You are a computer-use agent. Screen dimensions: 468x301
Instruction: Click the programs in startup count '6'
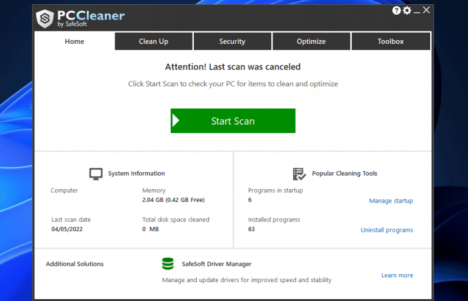pyautogui.click(x=250, y=200)
